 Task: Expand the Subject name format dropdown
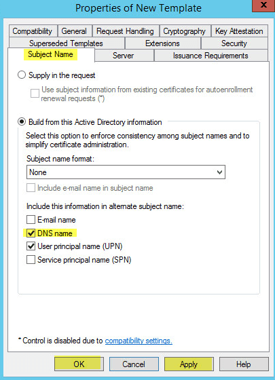pyautogui.click(x=126, y=172)
